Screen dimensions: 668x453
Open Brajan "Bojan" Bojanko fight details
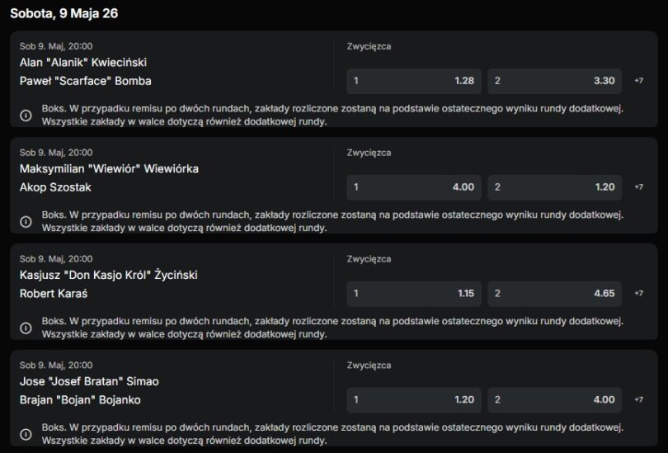pos(80,400)
